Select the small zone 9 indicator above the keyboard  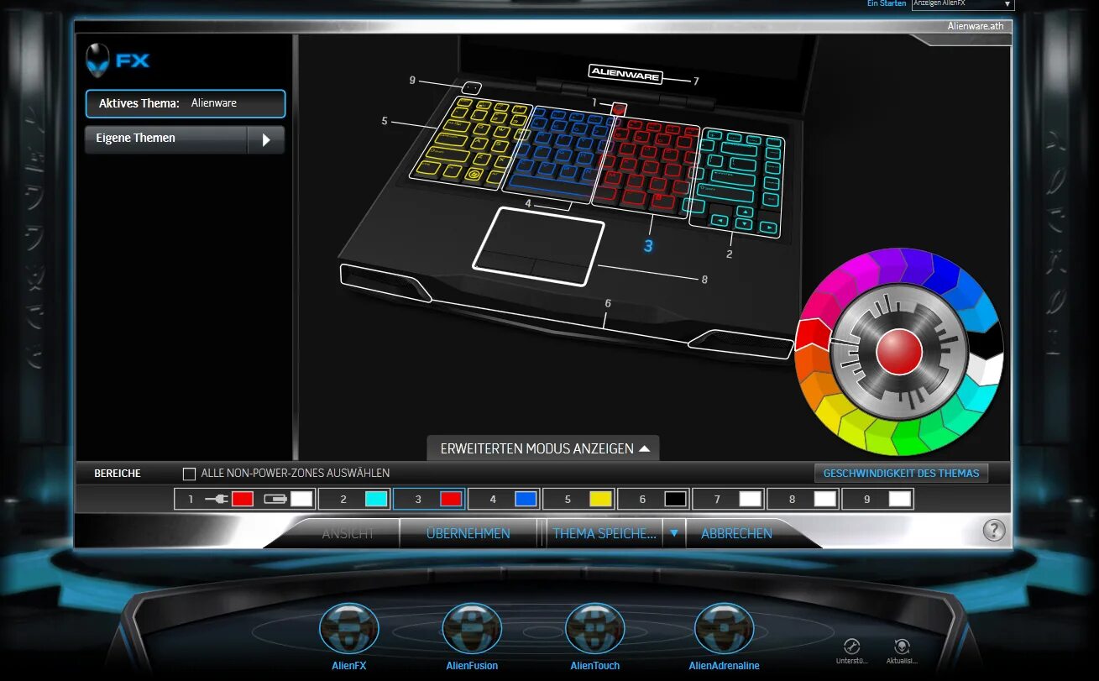click(471, 86)
